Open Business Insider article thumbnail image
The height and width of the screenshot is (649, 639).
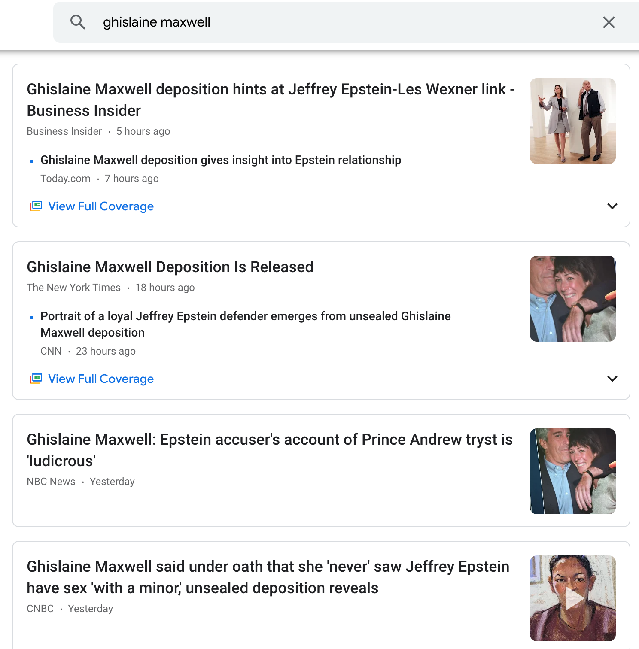pyautogui.click(x=573, y=121)
